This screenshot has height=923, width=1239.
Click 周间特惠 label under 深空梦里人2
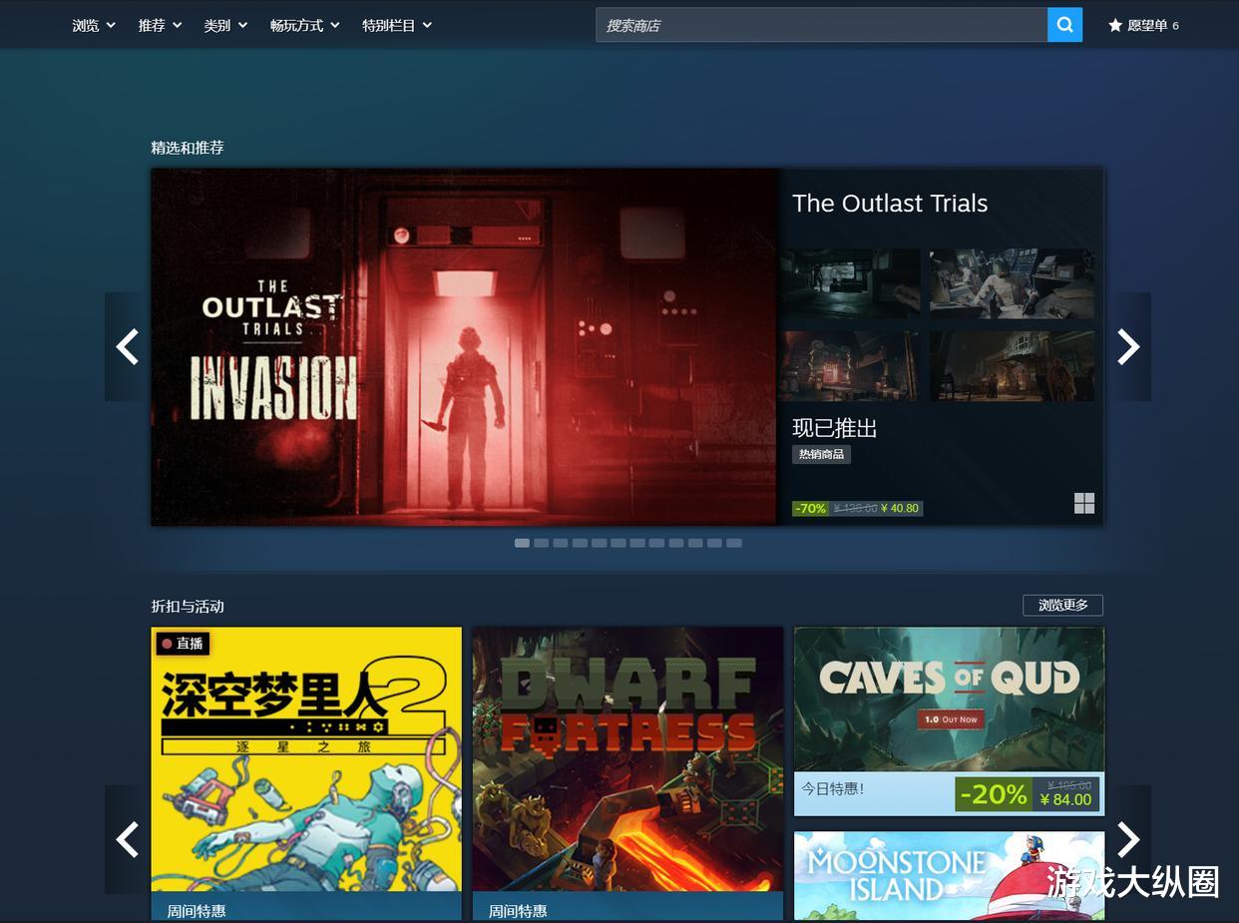click(197, 911)
